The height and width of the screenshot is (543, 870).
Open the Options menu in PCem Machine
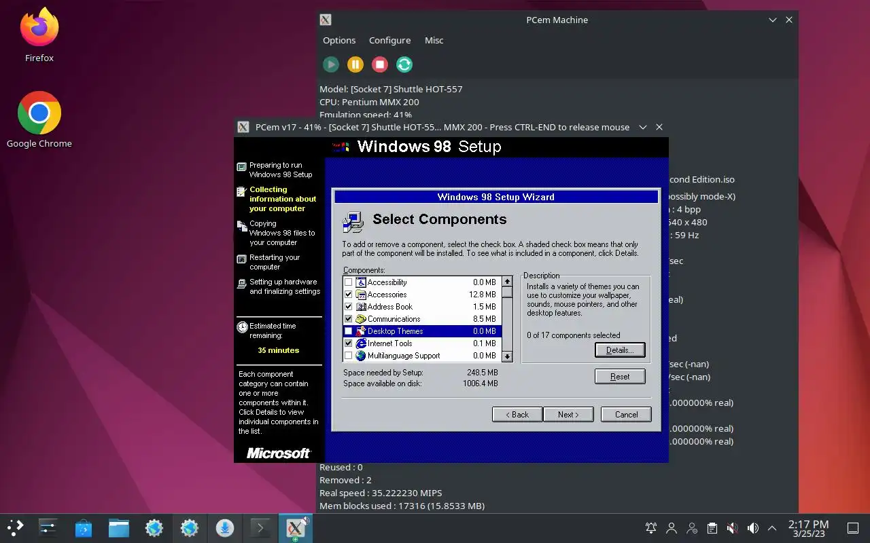(339, 40)
